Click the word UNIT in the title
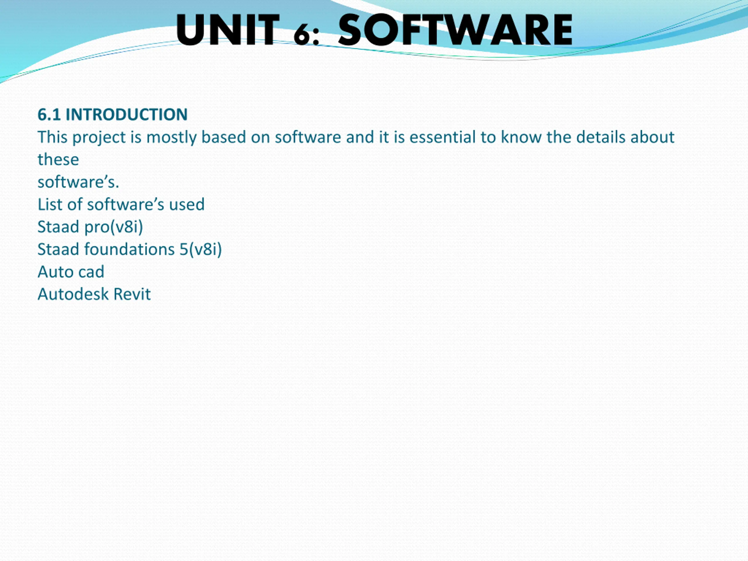This screenshot has width=748, height=561. pos(228,30)
